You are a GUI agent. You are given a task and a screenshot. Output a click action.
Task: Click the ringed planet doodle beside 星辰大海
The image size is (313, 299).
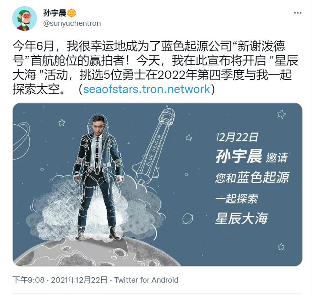point(187,218)
